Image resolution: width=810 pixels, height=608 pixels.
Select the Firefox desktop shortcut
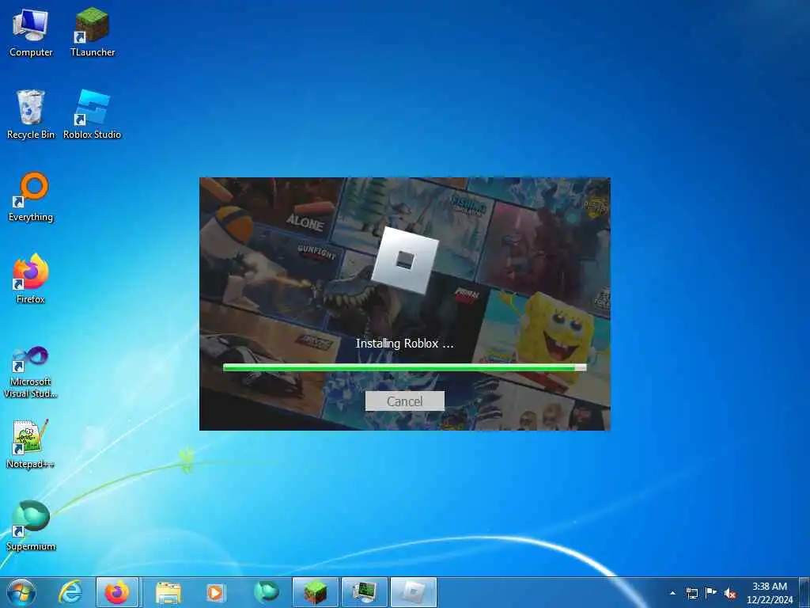tap(31, 279)
